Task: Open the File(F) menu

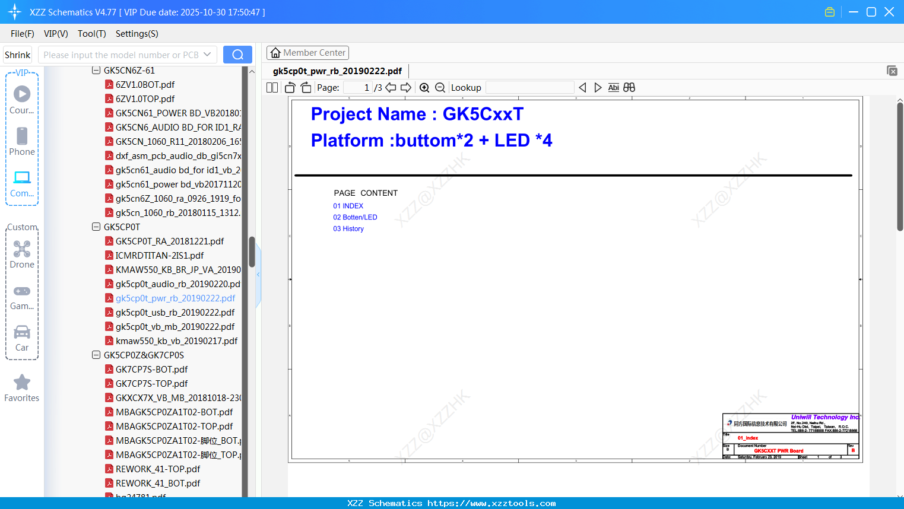Action: point(23,34)
